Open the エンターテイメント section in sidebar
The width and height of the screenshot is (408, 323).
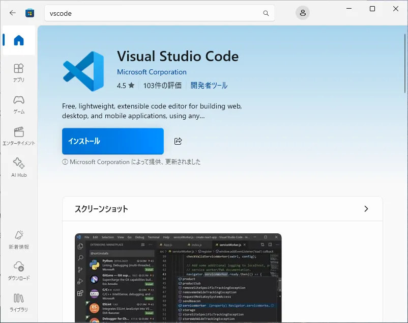pyautogui.click(x=19, y=136)
